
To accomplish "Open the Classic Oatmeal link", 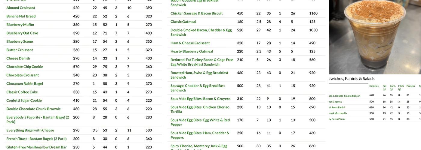I will [183, 22].
